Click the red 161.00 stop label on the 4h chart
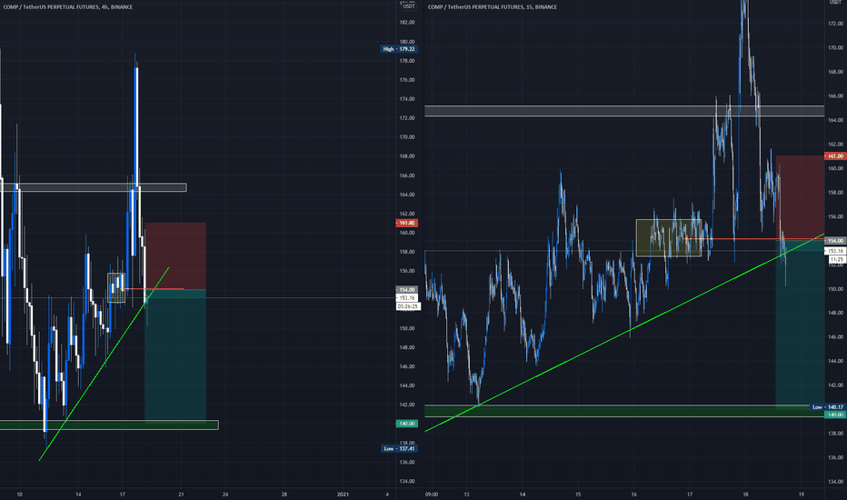847x500 pixels. pos(407,224)
